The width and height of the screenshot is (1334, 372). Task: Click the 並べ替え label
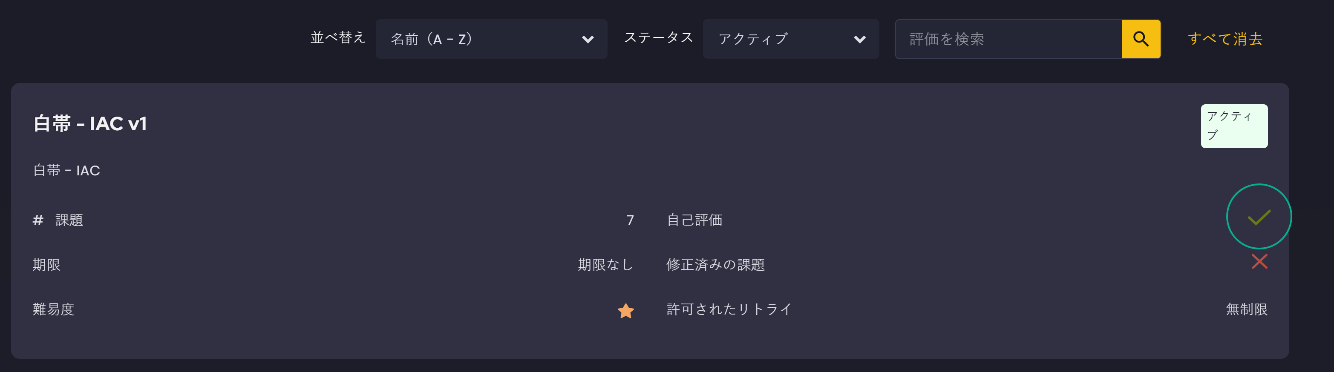(337, 38)
